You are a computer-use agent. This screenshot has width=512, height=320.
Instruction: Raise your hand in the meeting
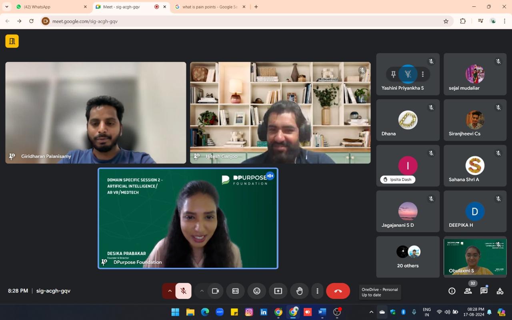click(x=299, y=291)
